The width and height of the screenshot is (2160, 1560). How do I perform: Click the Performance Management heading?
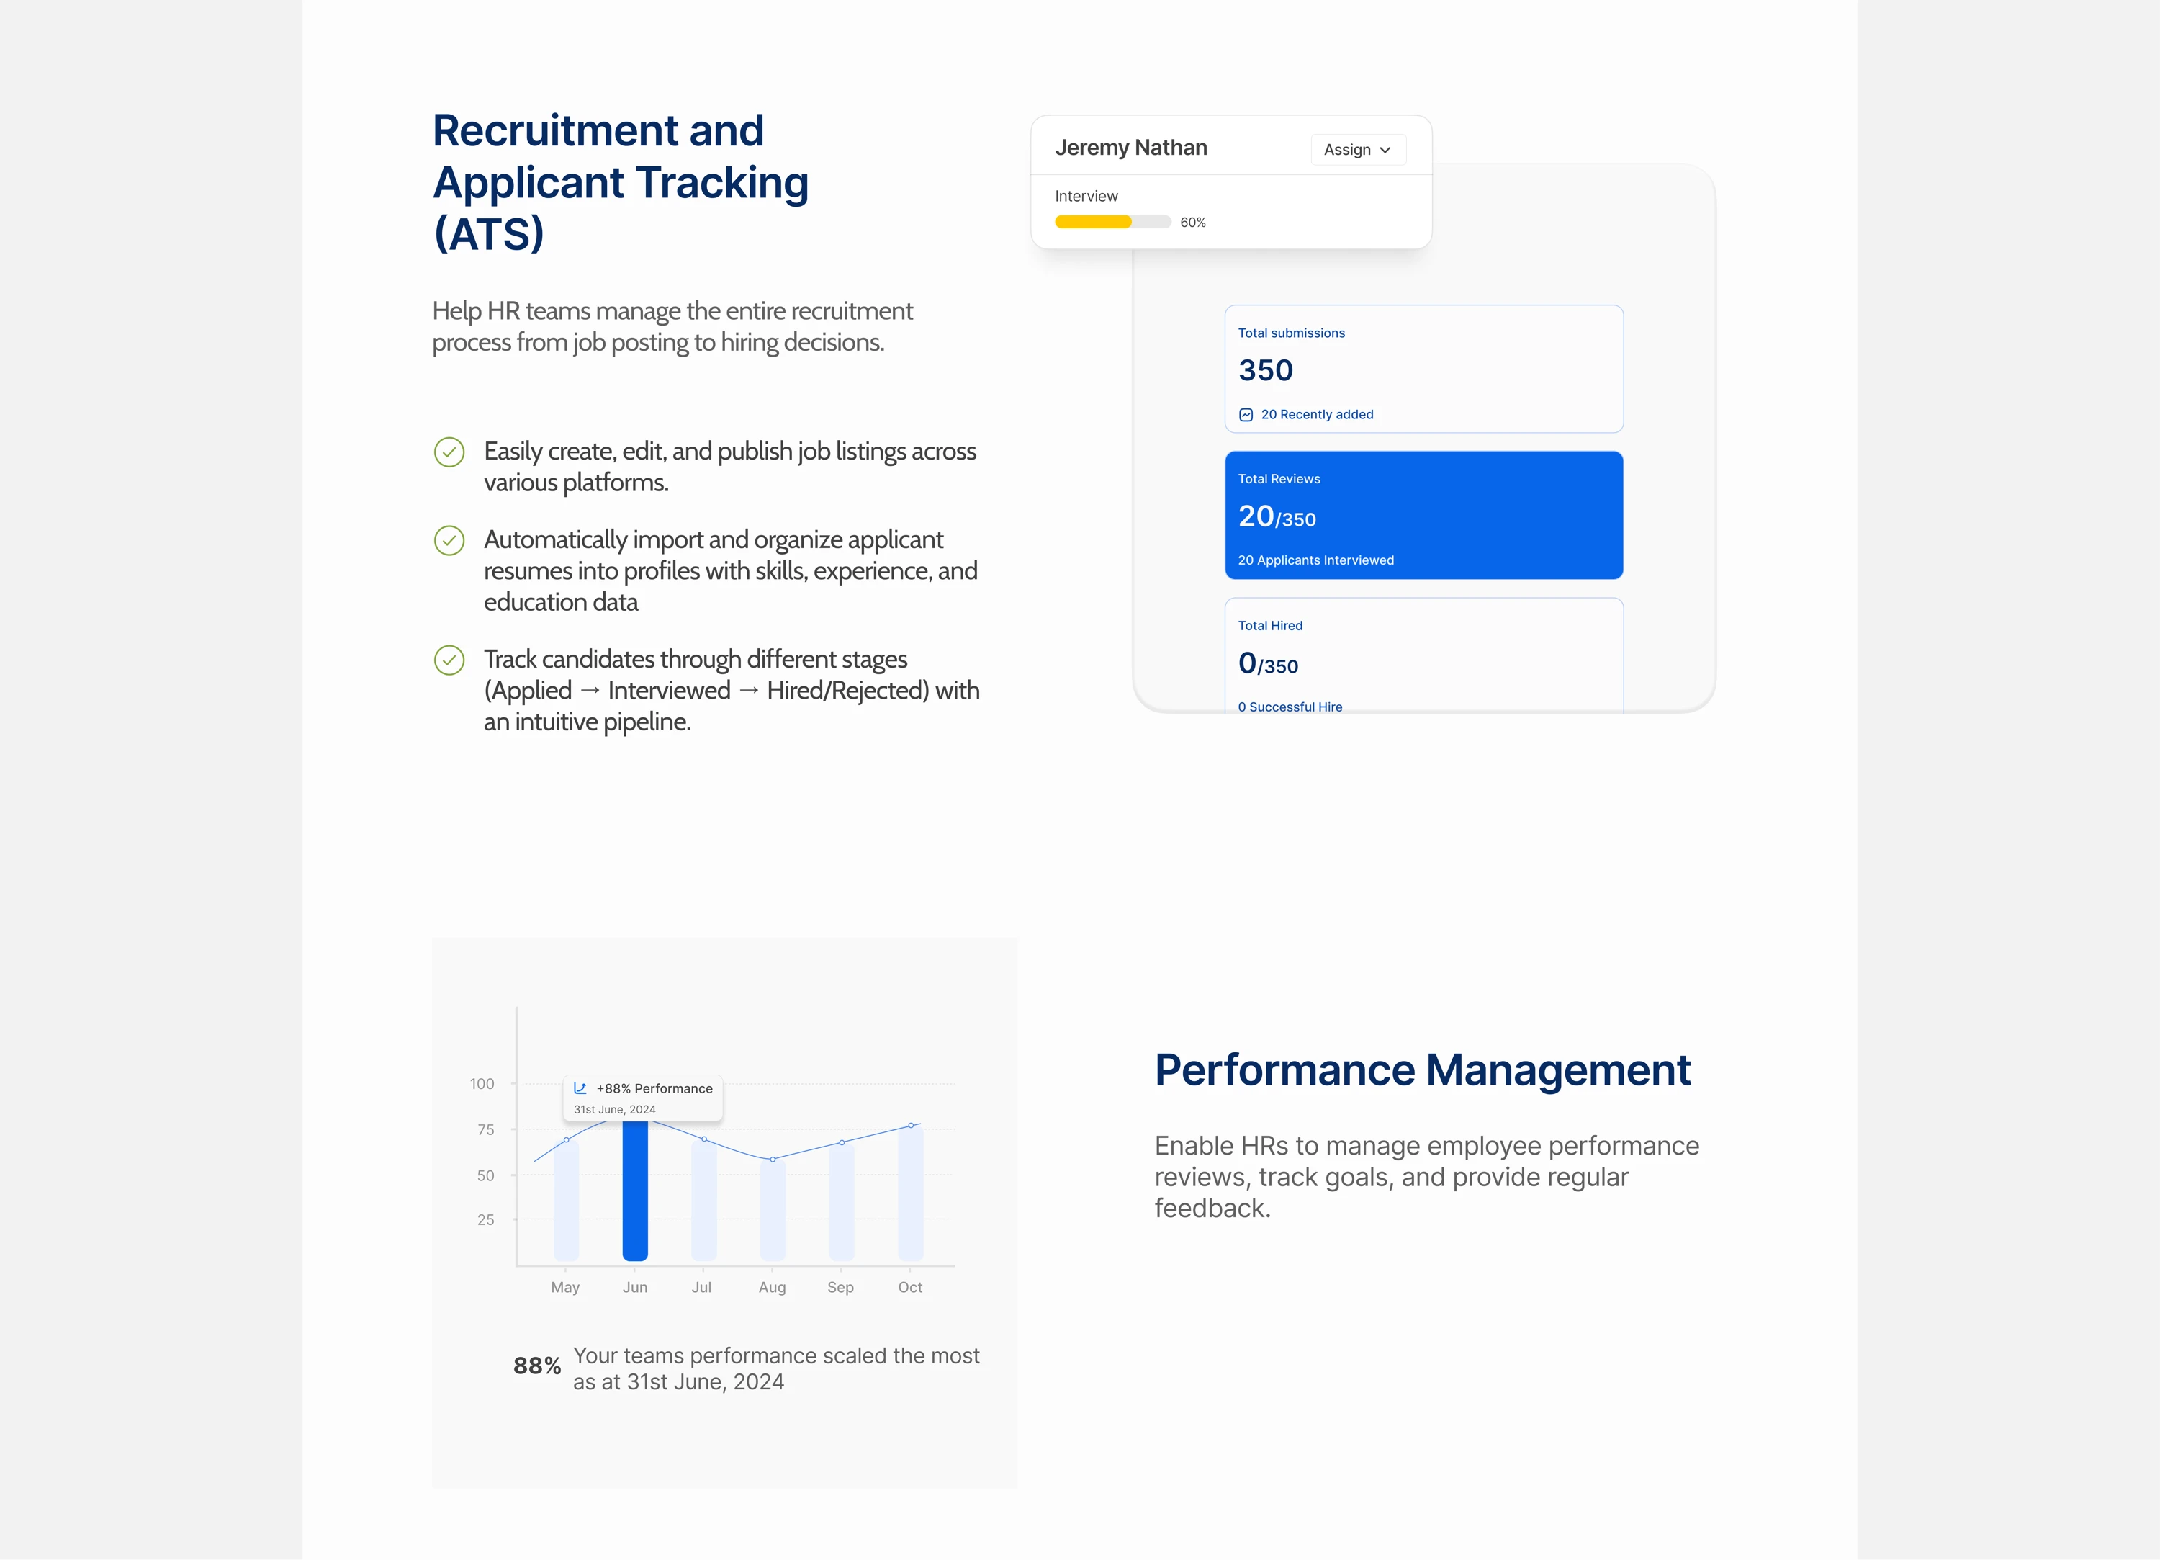(x=1423, y=1070)
